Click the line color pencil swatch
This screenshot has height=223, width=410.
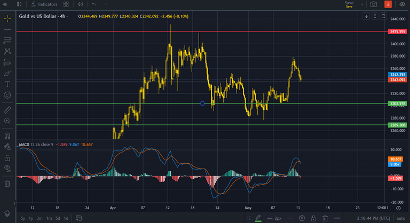tap(258, 218)
